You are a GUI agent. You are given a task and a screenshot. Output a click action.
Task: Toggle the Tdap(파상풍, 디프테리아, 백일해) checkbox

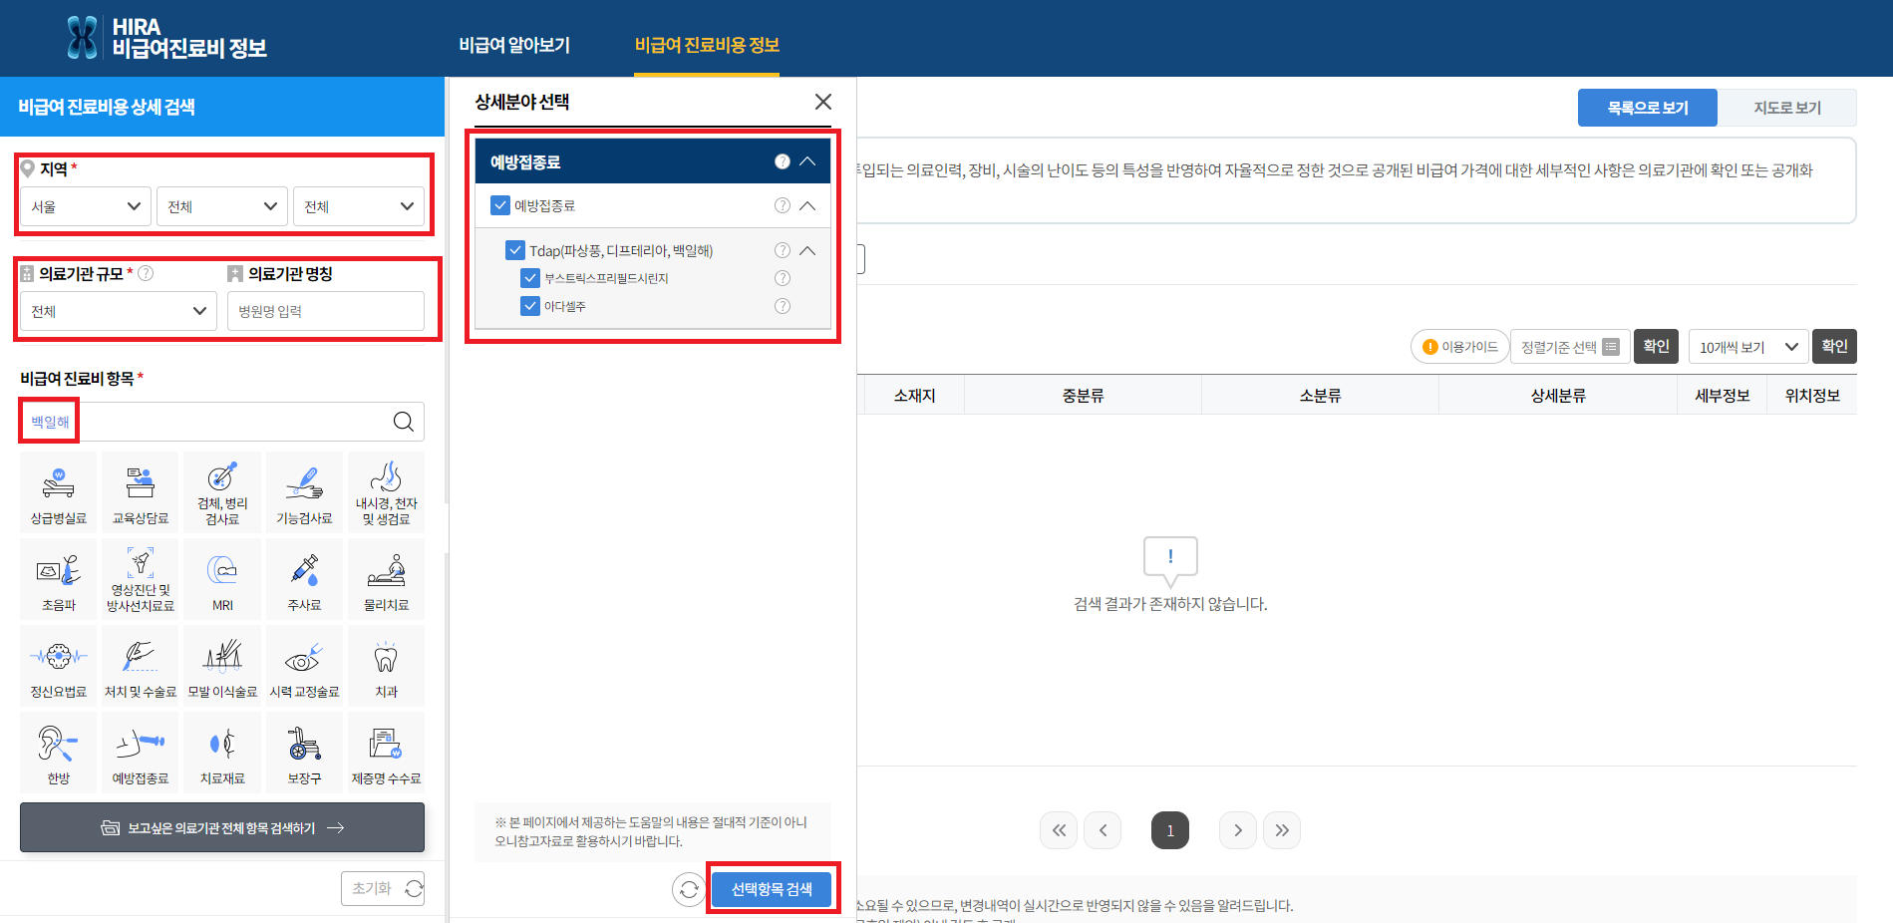pyautogui.click(x=515, y=250)
